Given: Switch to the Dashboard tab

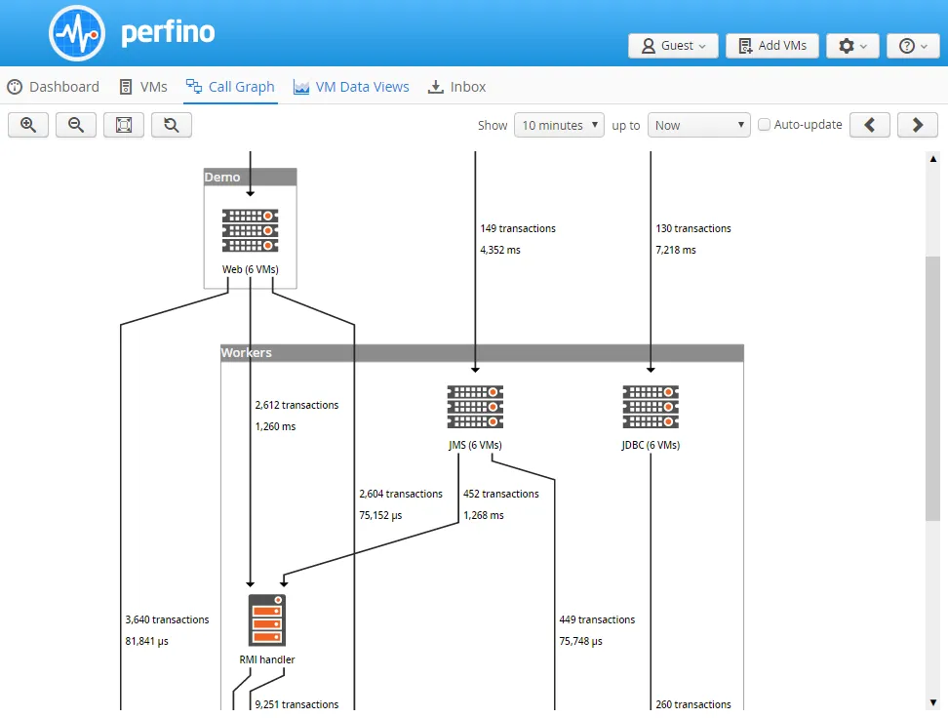Looking at the screenshot, I should 53,87.
